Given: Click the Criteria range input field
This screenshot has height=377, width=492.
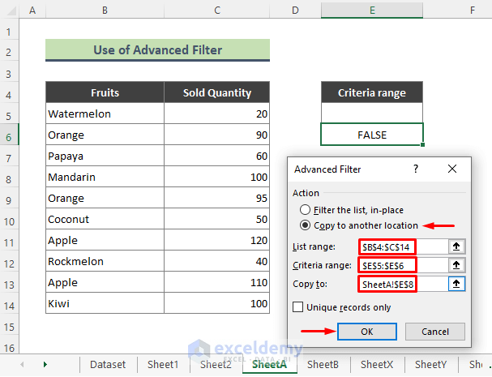Looking at the screenshot, I should tap(400, 265).
